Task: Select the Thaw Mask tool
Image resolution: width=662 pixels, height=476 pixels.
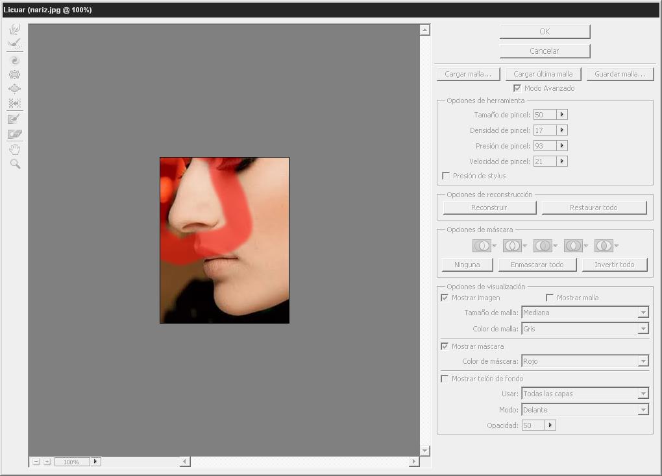Action: coord(15,134)
